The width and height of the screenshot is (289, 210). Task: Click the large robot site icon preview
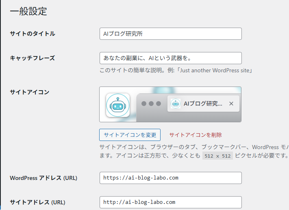(117, 105)
